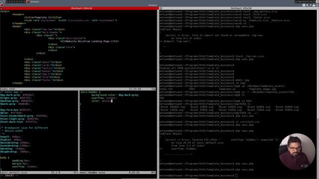Click the $blue variable line
The height and width of the screenshot is (179, 319).
pyautogui.click(x=11, y=113)
